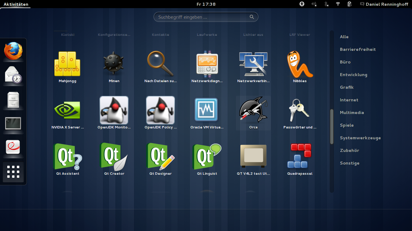The width and height of the screenshot is (412, 231).
Task: Open Firefox from the dash
Action: [13, 51]
